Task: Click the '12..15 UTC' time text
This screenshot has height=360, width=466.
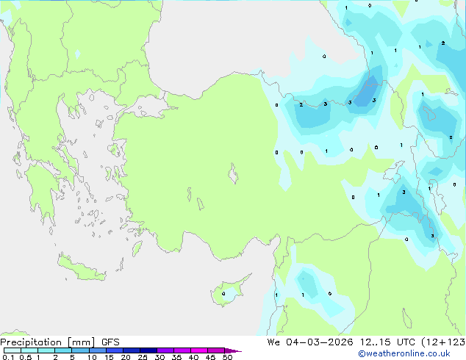Action: click(387, 342)
